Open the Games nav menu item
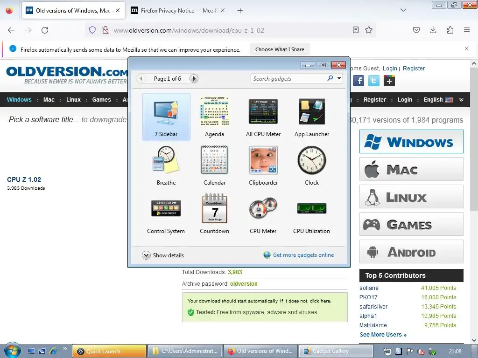 (101, 100)
